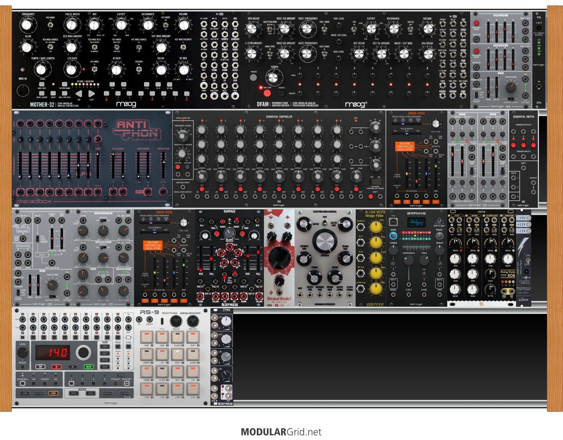The width and height of the screenshot is (563, 440).
Task: Click the MUTE track button on RS-9
Action: point(73,393)
